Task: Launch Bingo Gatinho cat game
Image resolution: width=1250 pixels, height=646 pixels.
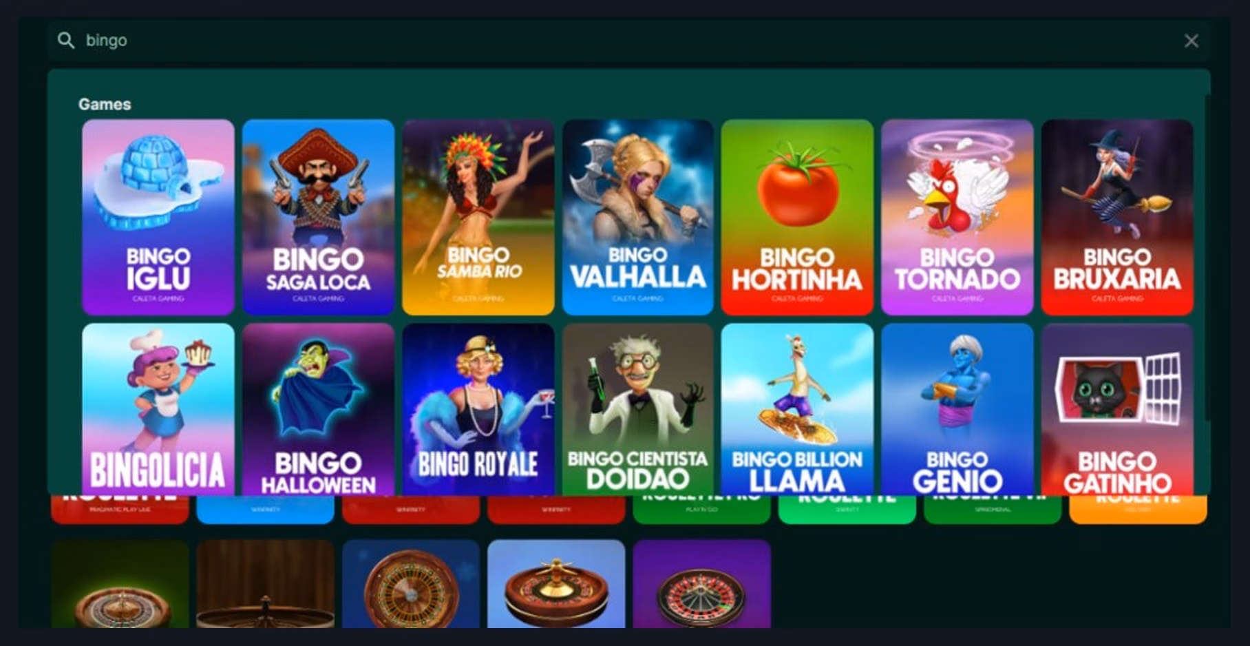Action: tap(1116, 409)
